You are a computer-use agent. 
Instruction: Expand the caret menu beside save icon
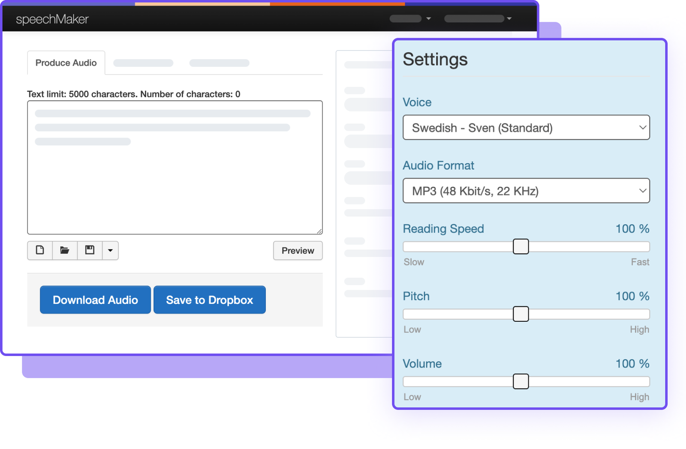pos(110,250)
